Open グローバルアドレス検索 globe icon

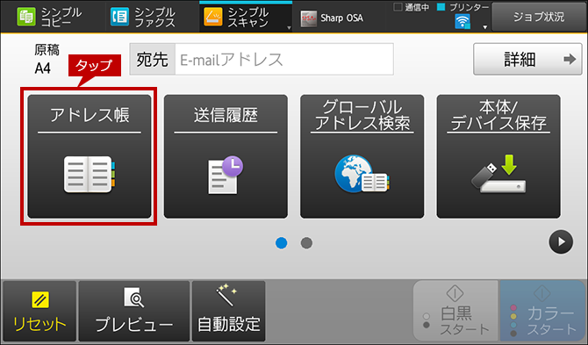[362, 175]
